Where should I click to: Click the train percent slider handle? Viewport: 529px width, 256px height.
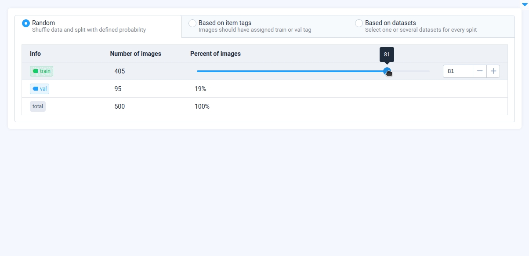tap(387, 71)
